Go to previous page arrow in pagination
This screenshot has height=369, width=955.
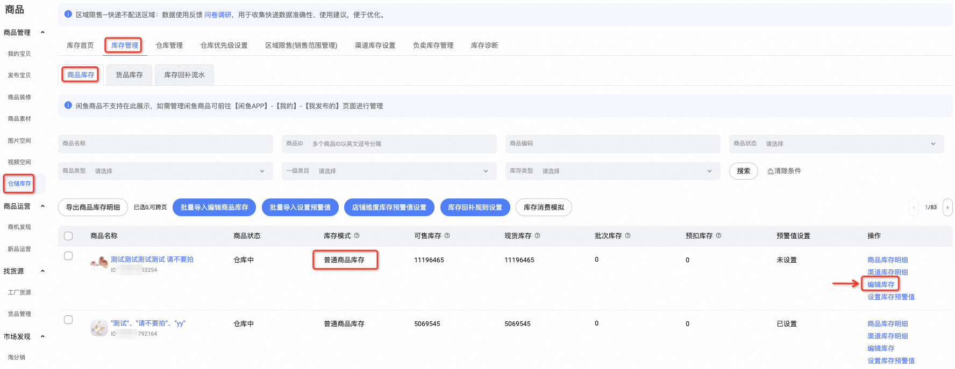[914, 208]
